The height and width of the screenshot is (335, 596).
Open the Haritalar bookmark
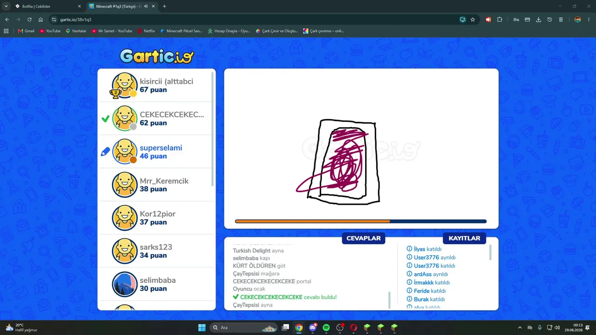(76, 31)
